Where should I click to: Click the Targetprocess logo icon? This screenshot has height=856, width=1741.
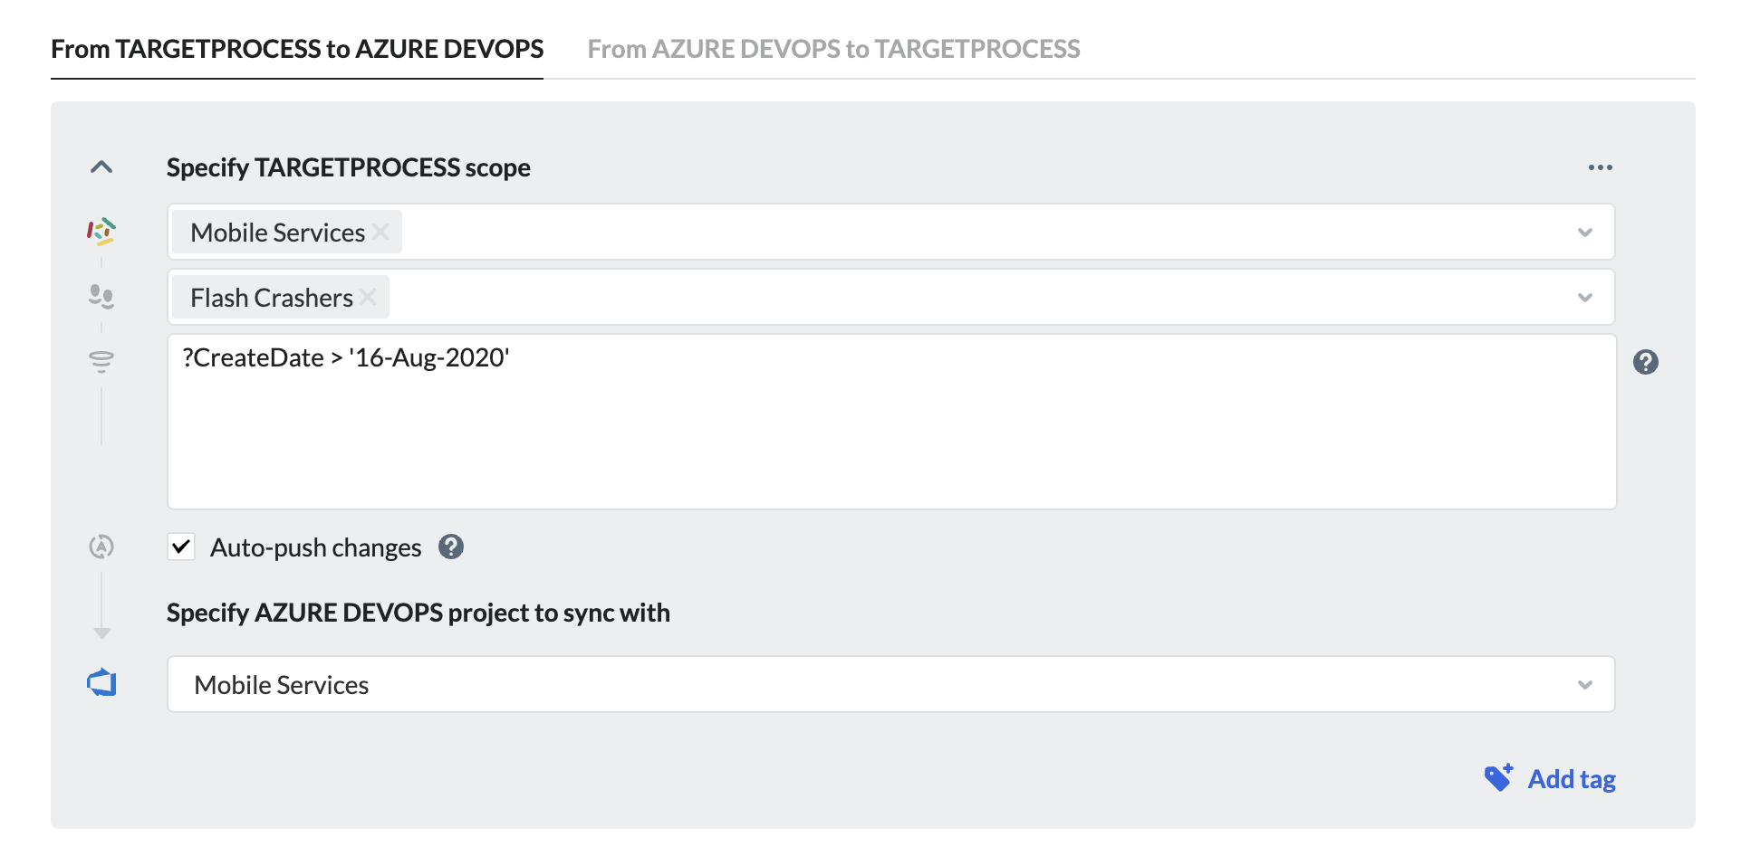(102, 232)
